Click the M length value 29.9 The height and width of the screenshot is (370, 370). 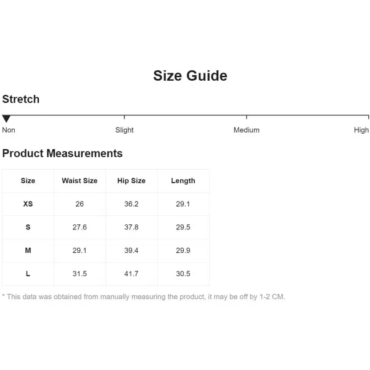pyautogui.click(x=183, y=250)
